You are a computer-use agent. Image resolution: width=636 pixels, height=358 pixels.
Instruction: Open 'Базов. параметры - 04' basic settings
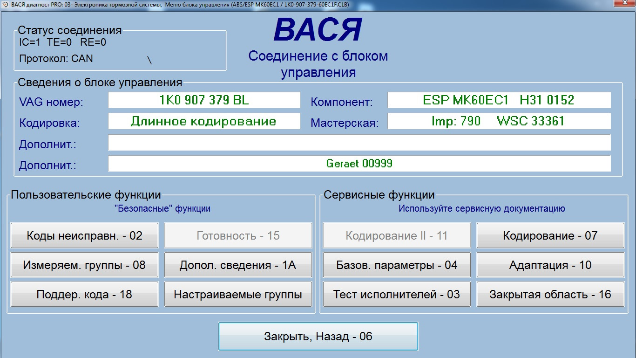pyautogui.click(x=397, y=265)
